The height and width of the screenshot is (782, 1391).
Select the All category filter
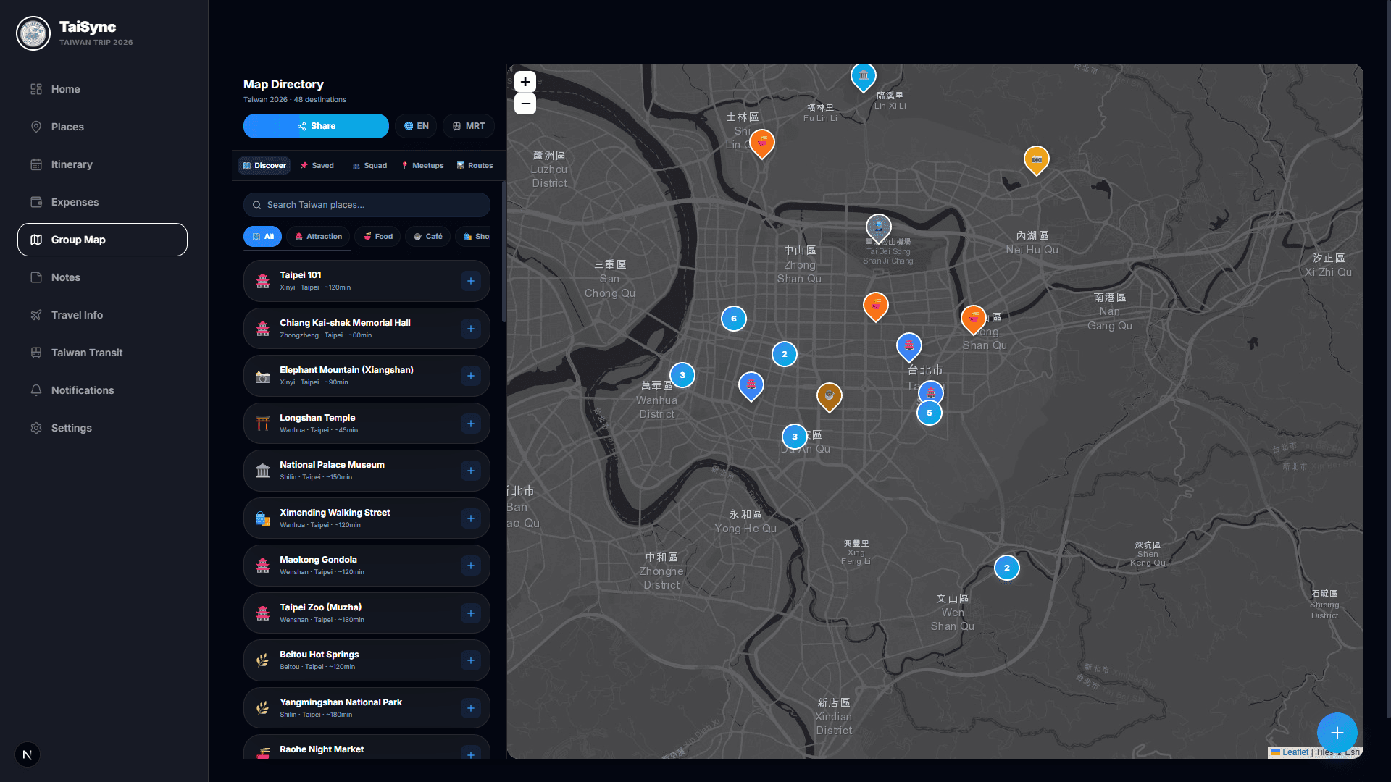pyautogui.click(x=262, y=237)
